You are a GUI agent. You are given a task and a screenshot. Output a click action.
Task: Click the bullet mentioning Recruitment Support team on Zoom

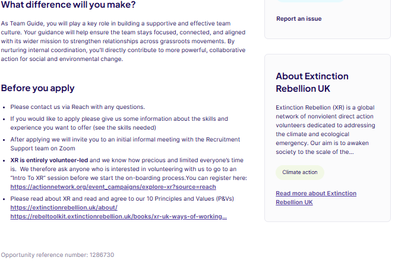pos(125,143)
